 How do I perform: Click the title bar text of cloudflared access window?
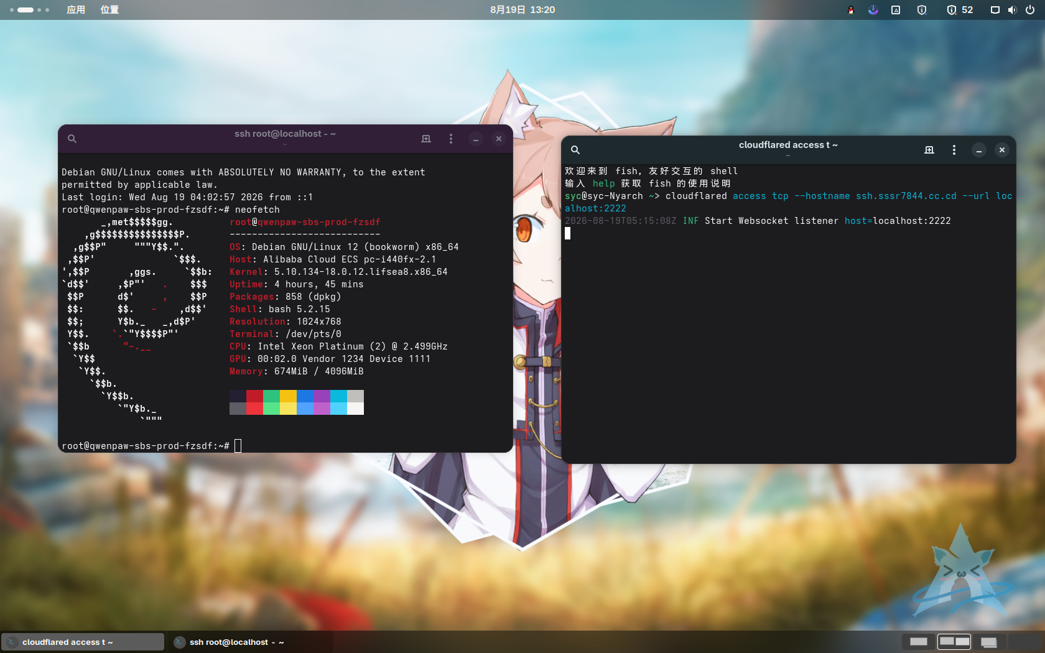click(788, 145)
